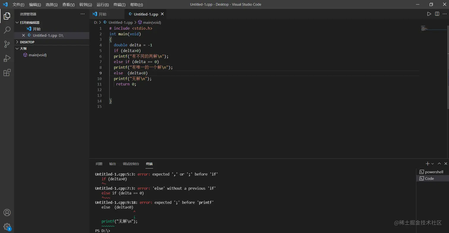The image size is (449, 233).
Task: Open the 终端(T) menu
Action: coord(119,4)
